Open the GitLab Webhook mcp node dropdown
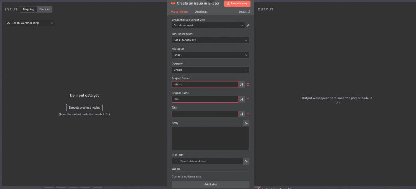Image resolution: width=416 pixels, height=189 pixels. 30,23
